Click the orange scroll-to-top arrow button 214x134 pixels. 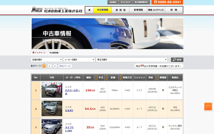point(208,106)
